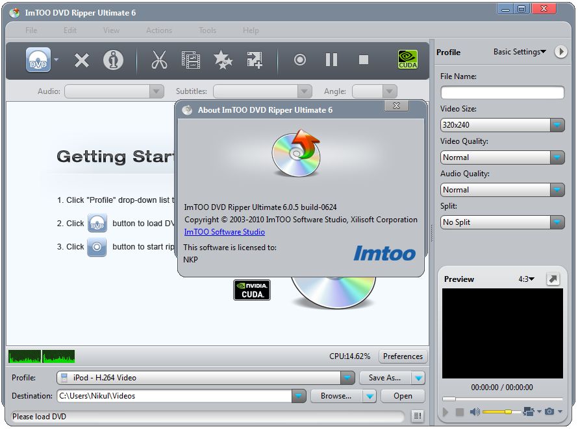This screenshot has height=429, width=578.
Task: Select the scissors Clip tool
Action: click(x=159, y=60)
